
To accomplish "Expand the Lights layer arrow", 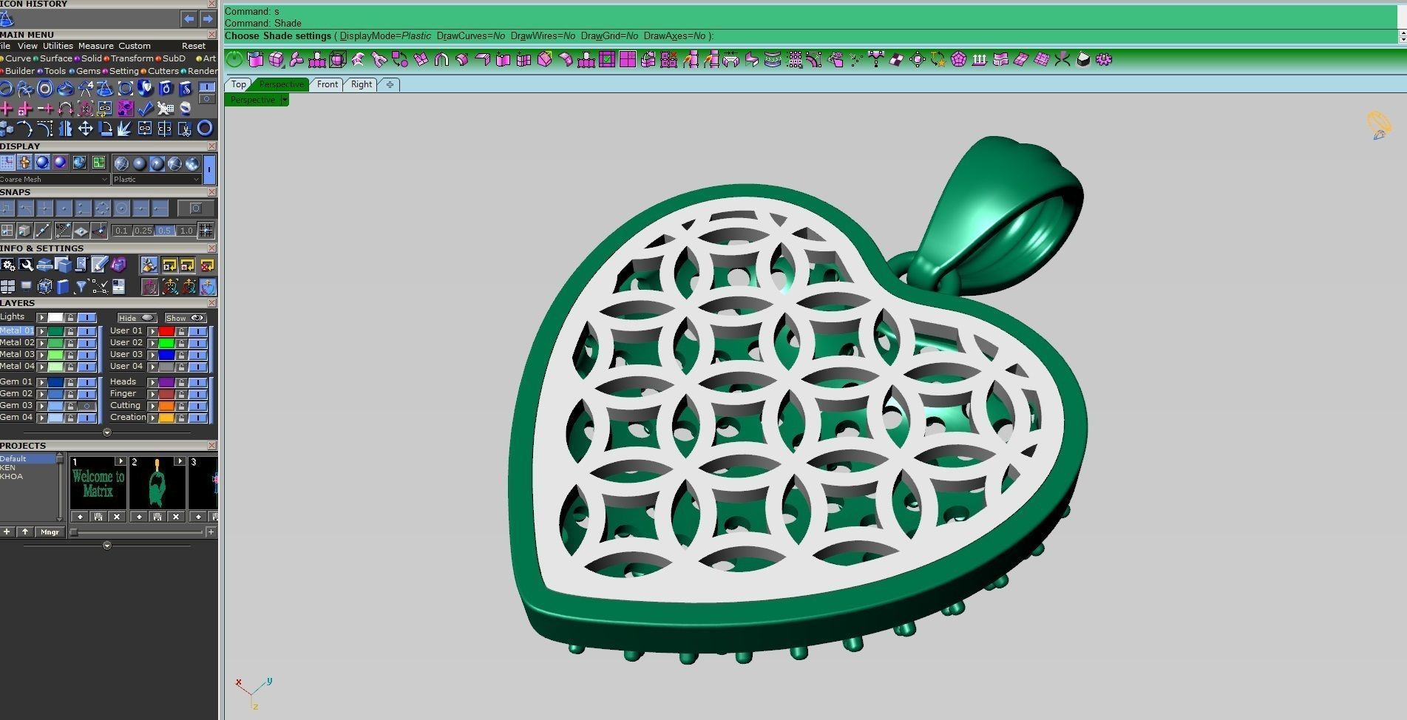I will click(x=42, y=318).
